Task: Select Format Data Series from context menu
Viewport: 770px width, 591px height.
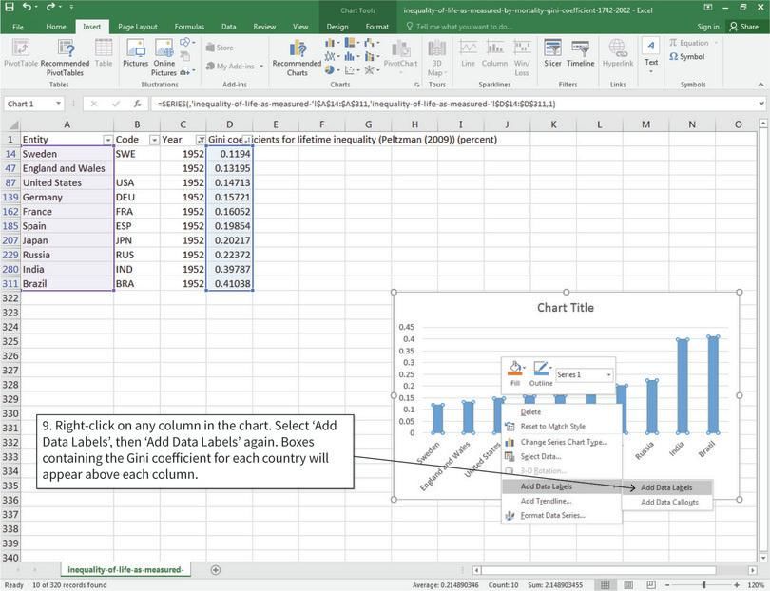Action: pyautogui.click(x=561, y=515)
